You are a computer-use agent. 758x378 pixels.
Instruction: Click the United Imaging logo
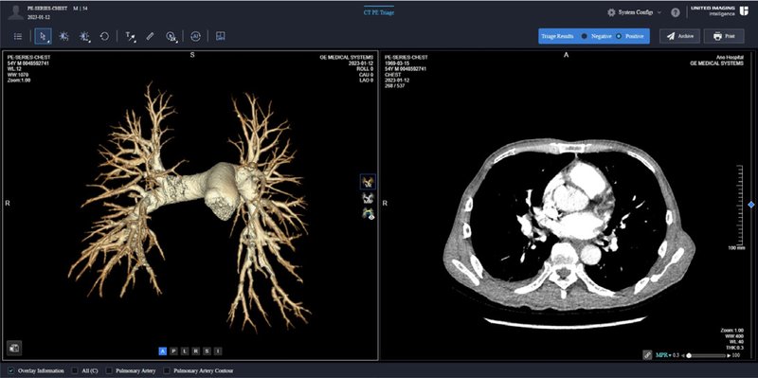720,10
